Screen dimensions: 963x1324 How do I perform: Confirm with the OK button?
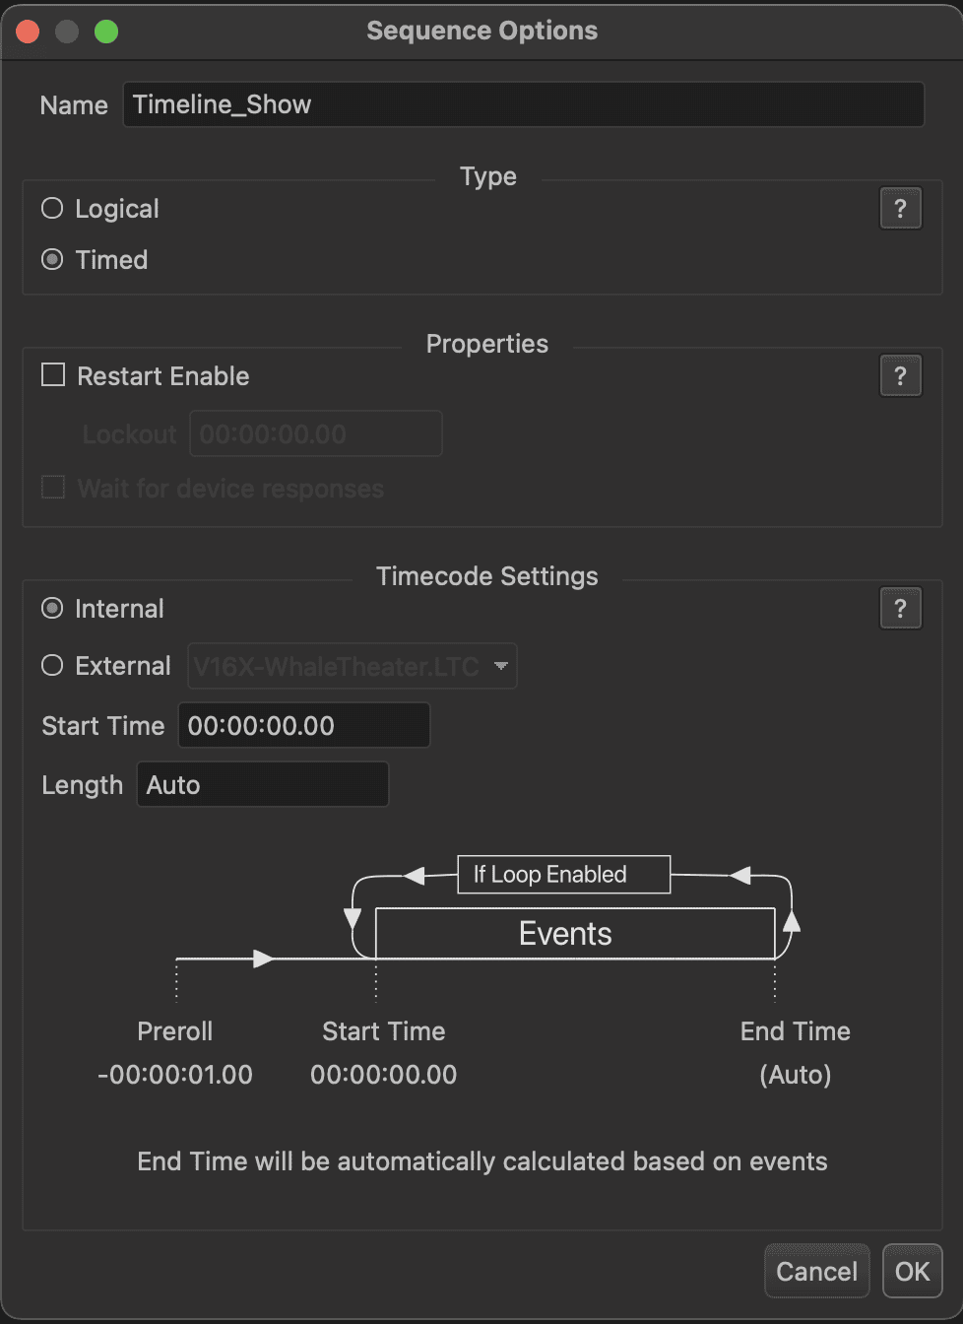pos(912,1272)
